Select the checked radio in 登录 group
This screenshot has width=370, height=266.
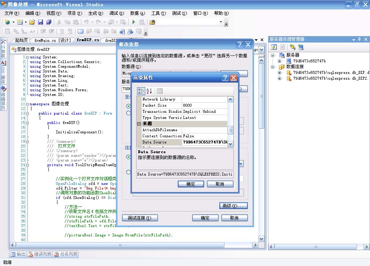pyautogui.click(x=128, y=106)
